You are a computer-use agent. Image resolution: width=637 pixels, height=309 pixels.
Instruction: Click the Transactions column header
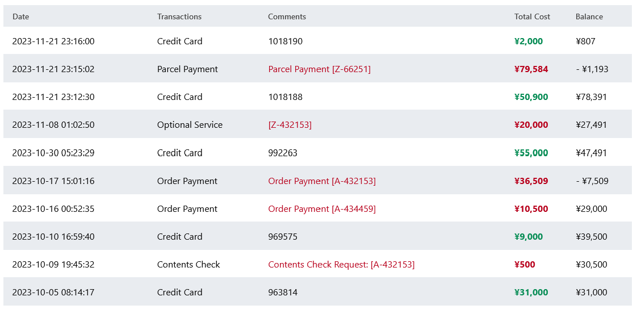(x=179, y=17)
